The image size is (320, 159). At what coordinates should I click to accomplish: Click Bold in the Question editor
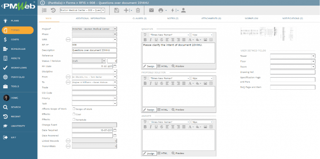pos(145,40)
